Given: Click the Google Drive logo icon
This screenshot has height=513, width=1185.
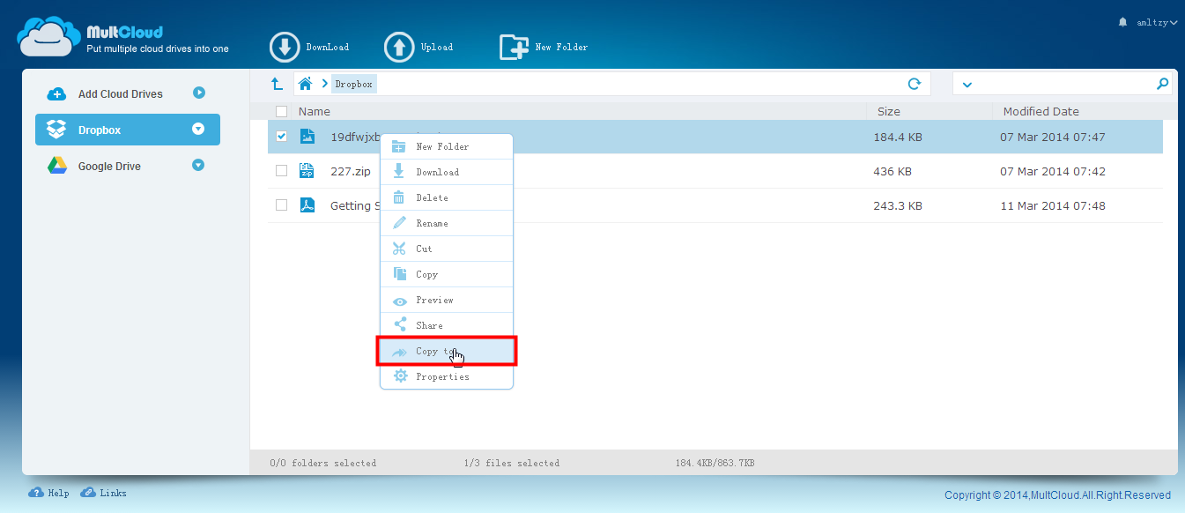Looking at the screenshot, I should coord(57,166).
